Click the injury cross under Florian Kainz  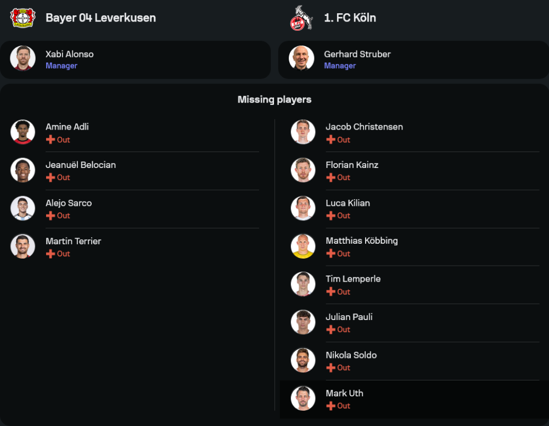point(330,177)
